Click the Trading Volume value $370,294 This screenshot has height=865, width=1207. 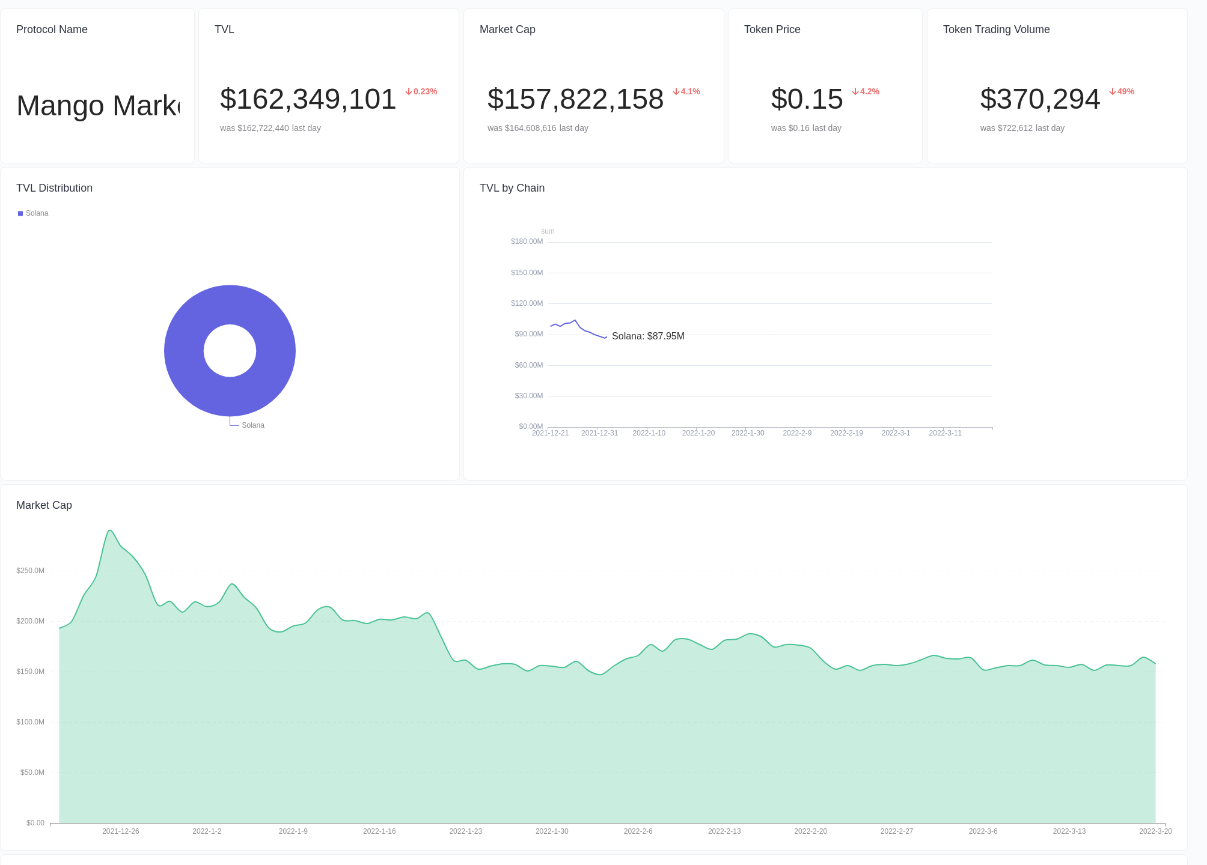pyautogui.click(x=1040, y=99)
